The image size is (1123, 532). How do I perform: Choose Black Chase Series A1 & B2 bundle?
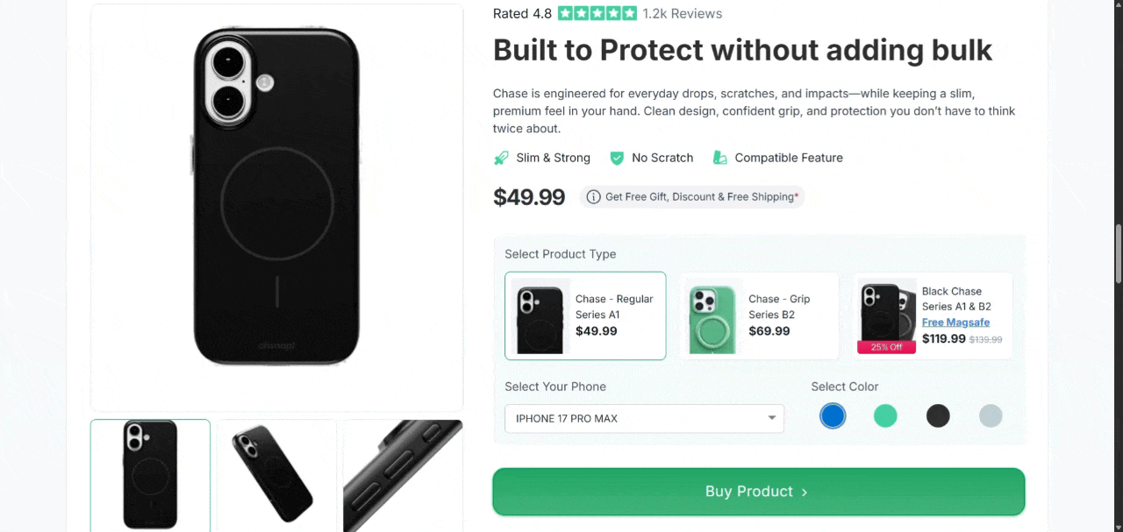(x=933, y=316)
